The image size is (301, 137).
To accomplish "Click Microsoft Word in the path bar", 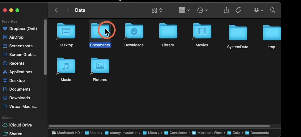I will coord(207,133).
